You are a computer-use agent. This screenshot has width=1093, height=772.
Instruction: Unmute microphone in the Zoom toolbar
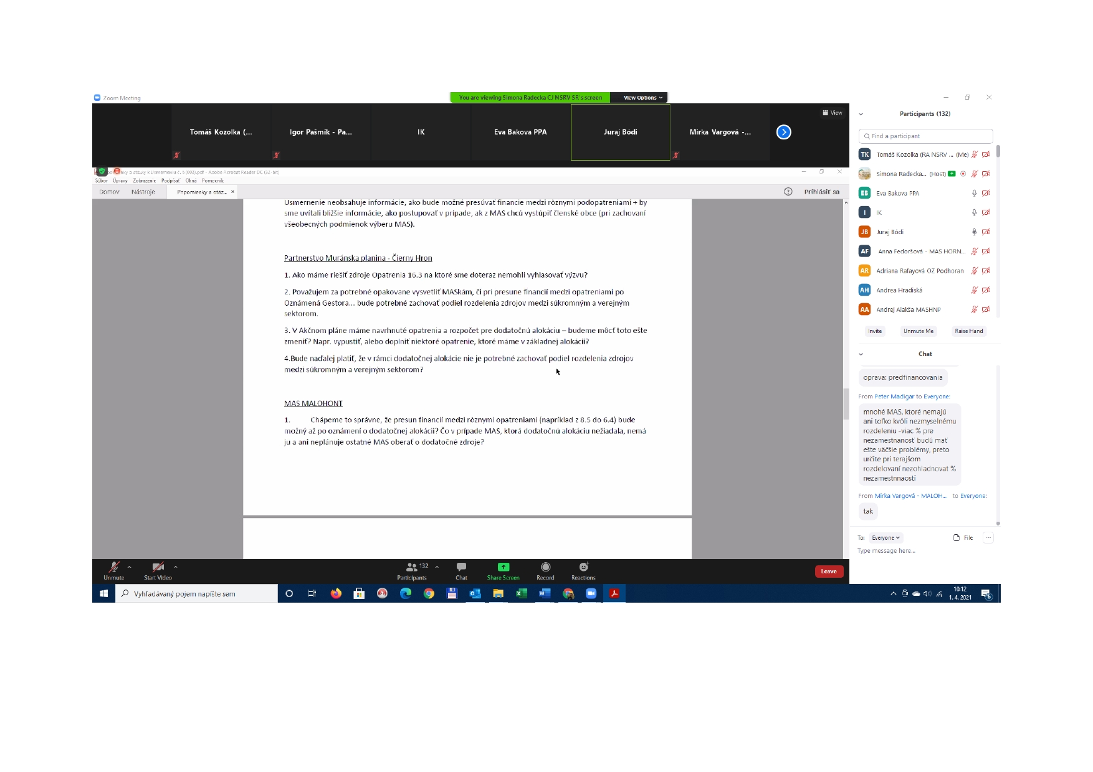(114, 570)
